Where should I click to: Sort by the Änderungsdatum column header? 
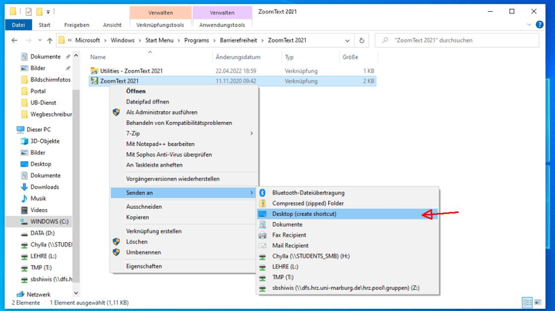238,57
